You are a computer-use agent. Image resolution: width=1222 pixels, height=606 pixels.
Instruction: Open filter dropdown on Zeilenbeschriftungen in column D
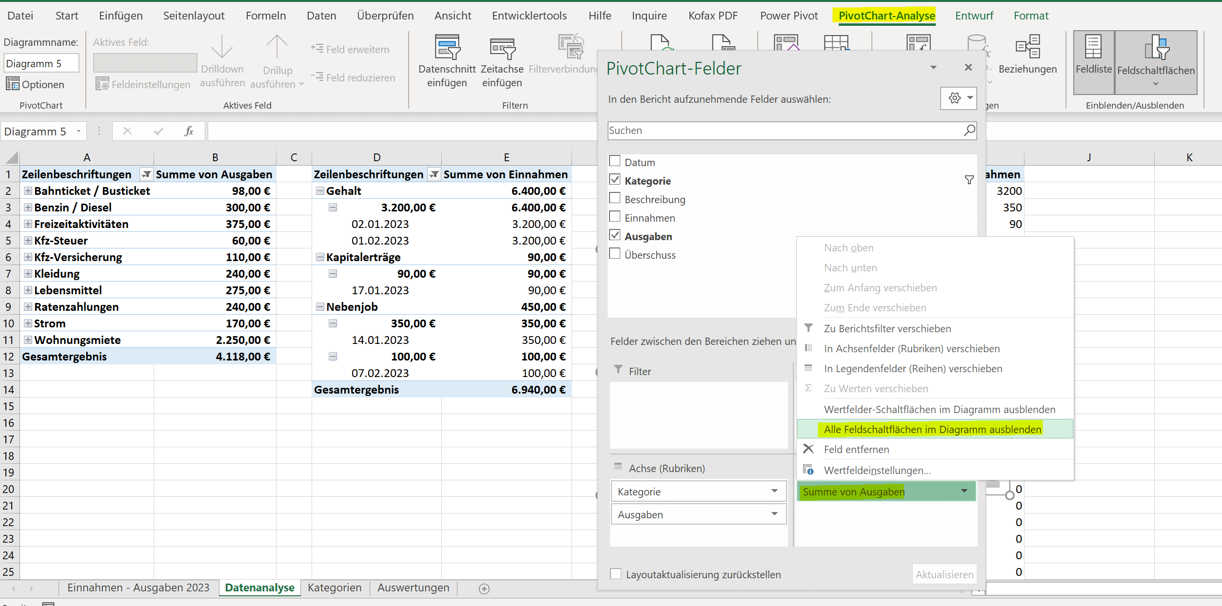pyautogui.click(x=434, y=174)
